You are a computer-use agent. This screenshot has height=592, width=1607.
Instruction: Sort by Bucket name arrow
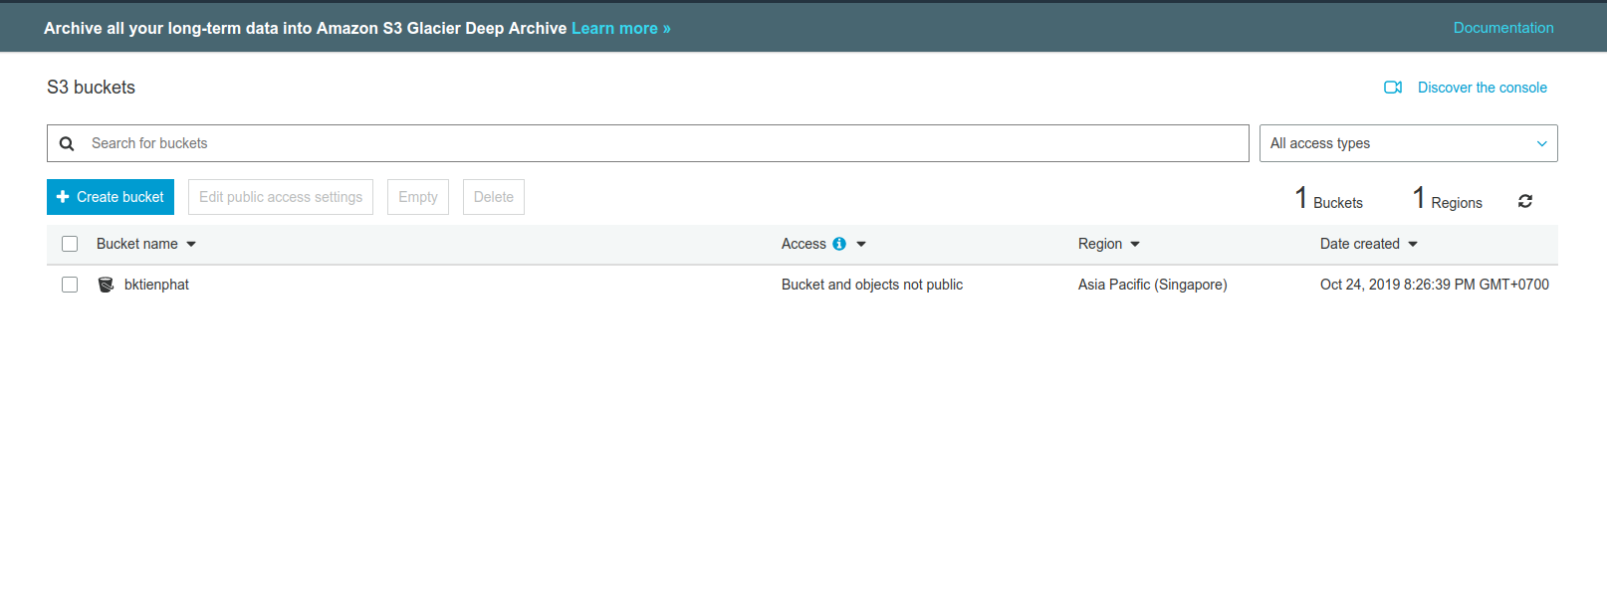pyautogui.click(x=191, y=244)
